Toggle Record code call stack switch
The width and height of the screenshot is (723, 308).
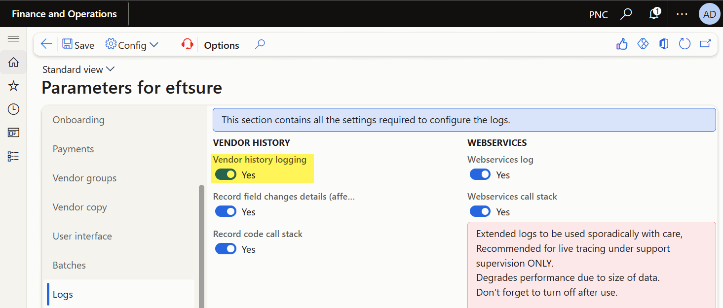coord(226,249)
